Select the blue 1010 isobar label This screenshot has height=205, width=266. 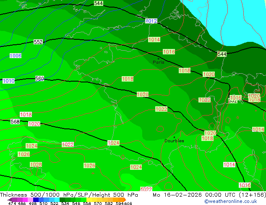(9, 81)
